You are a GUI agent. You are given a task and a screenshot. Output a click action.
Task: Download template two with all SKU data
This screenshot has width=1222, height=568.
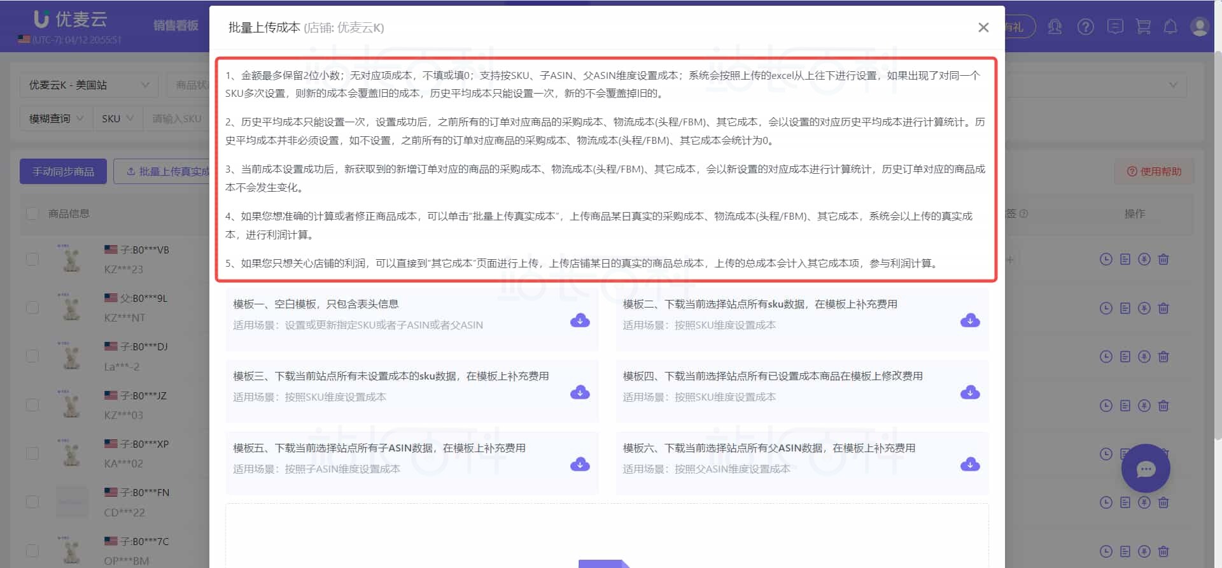970,320
